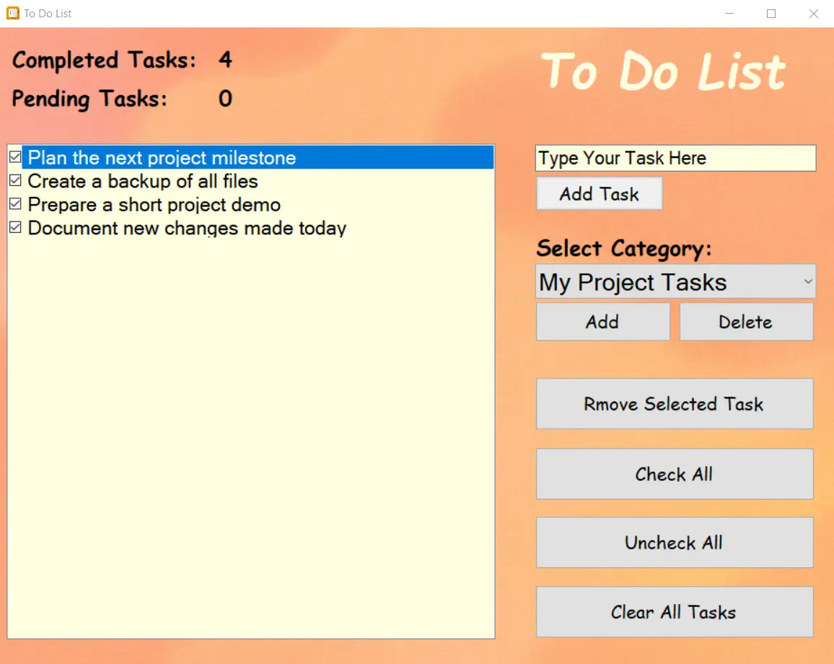This screenshot has width=834, height=664.
Task: Minimize the To Do List window
Action: pyautogui.click(x=729, y=14)
